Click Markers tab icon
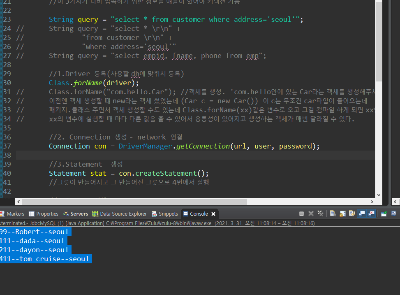 [x=2, y=214]
